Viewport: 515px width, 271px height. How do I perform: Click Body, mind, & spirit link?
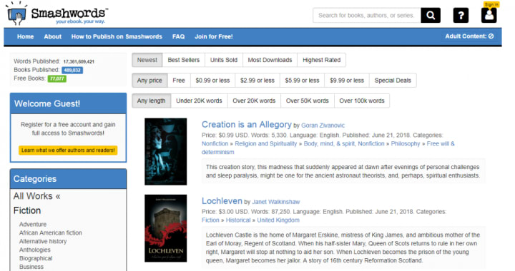pyautogui.click(x=330, y=143)
